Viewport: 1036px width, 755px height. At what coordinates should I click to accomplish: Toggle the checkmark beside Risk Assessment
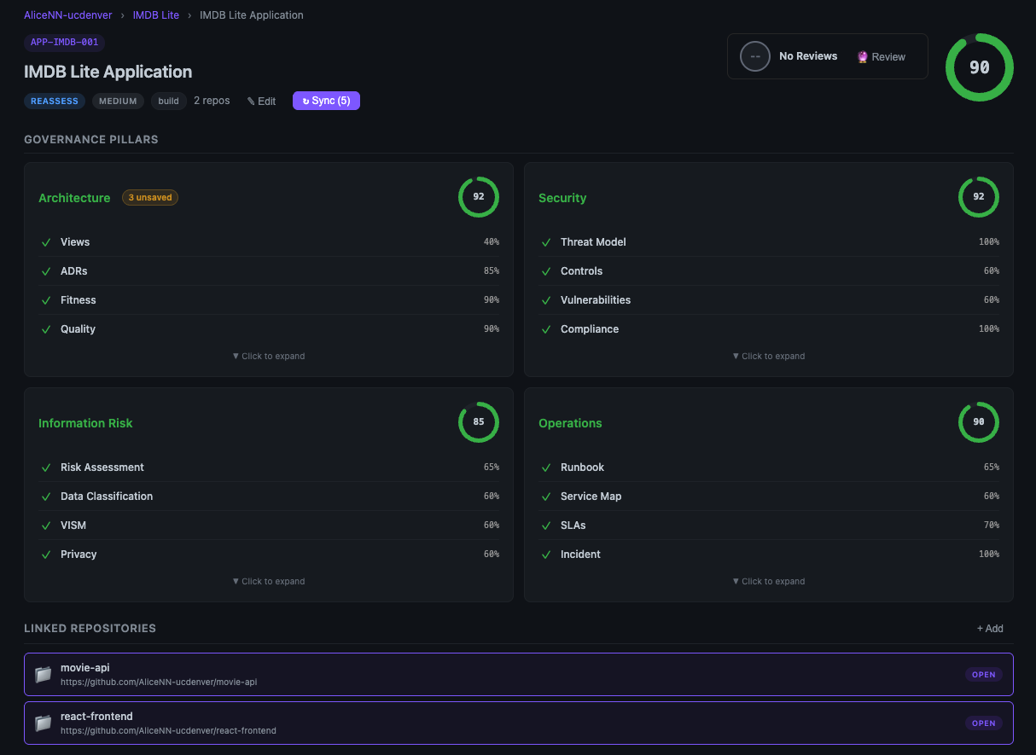(x=46, y=467)
